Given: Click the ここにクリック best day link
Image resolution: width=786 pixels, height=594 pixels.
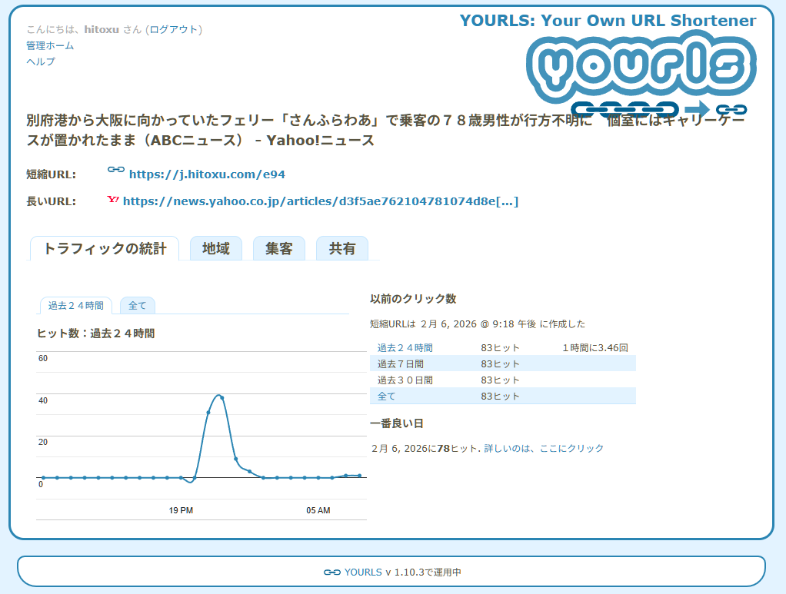Looking at the screenshot, I should tap(571, 449).
